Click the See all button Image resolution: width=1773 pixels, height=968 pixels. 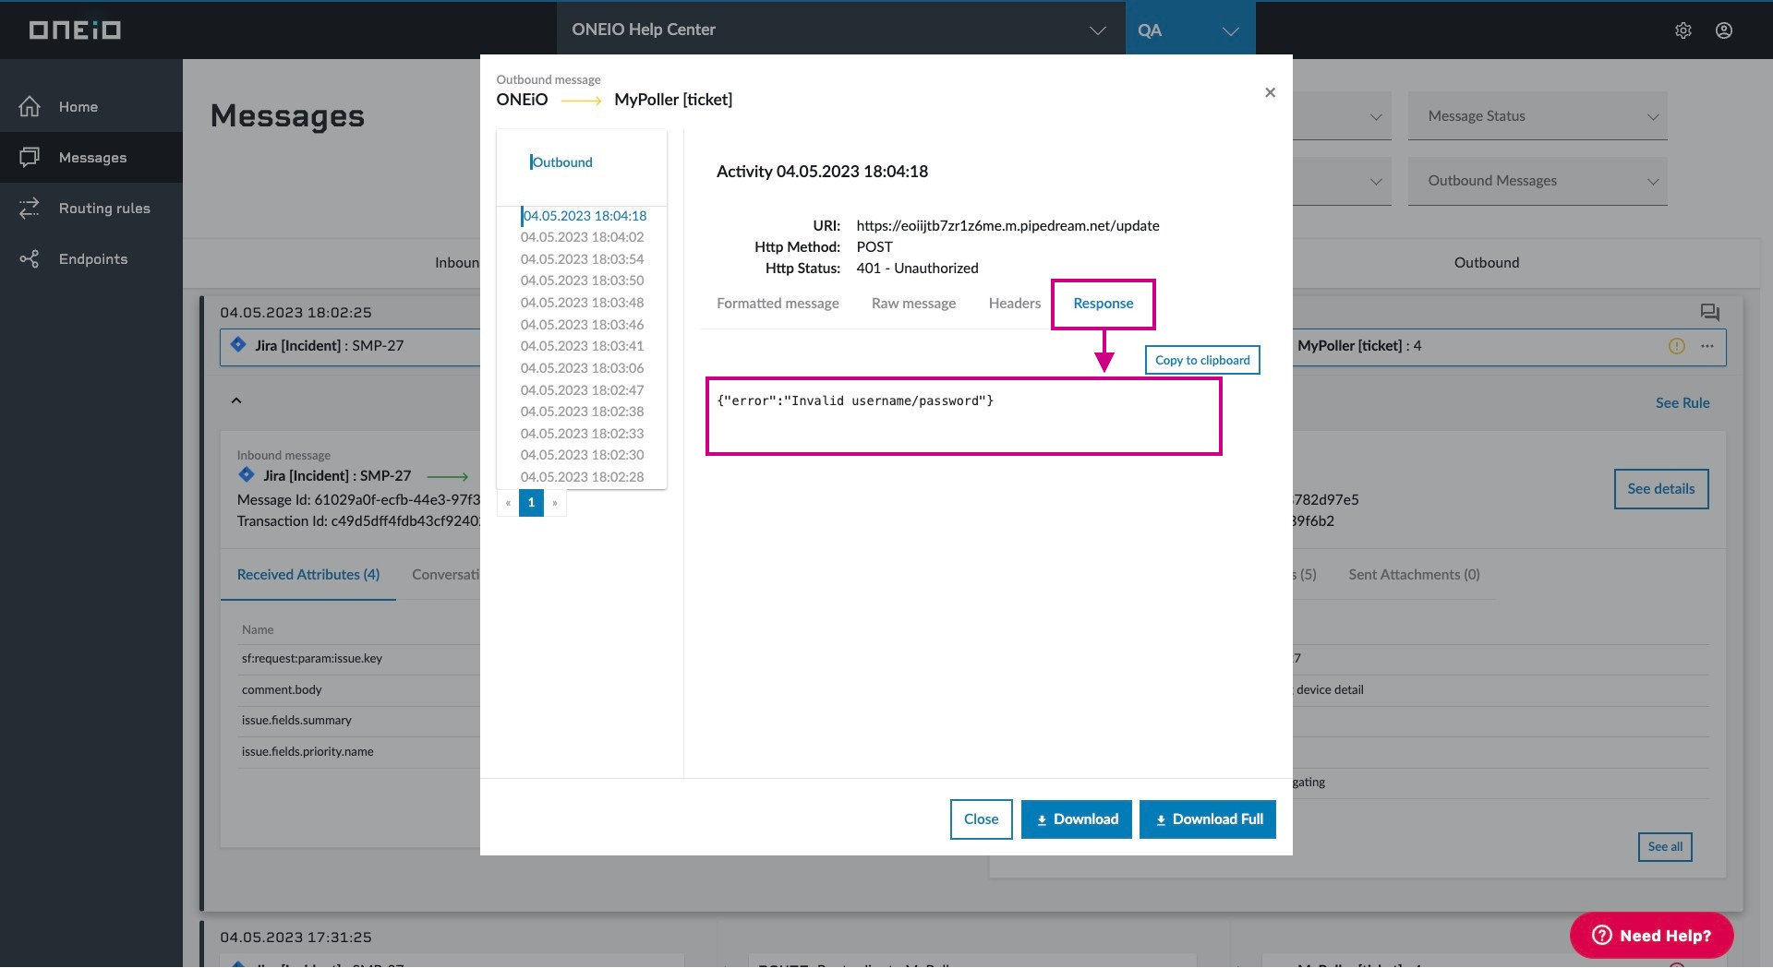point(1665,847)
